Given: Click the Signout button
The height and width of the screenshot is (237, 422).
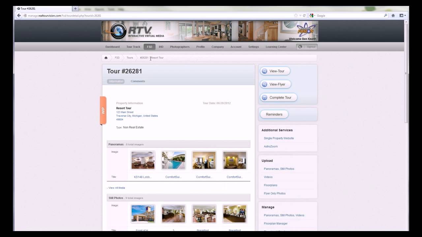Looking at the screenshot, I should click(x=307, y=47).
